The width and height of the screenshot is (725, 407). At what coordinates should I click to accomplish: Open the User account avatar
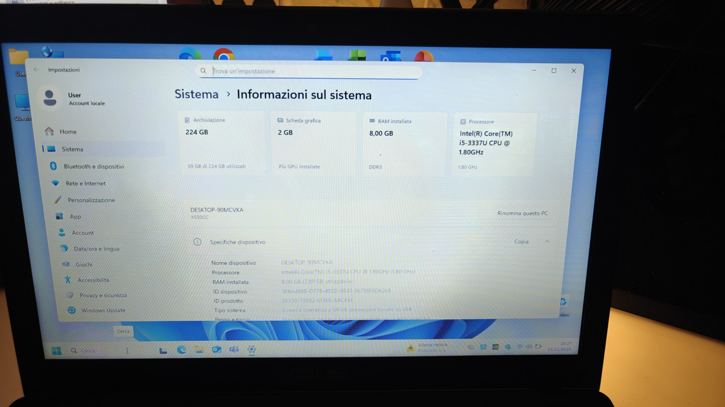[50, 98]
